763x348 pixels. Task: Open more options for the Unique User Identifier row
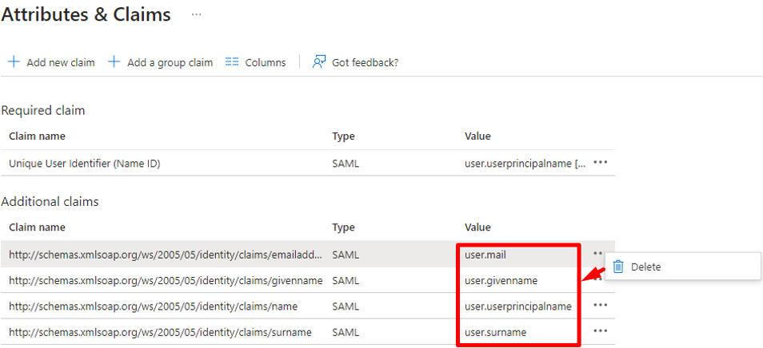click(x=601, y=162)
